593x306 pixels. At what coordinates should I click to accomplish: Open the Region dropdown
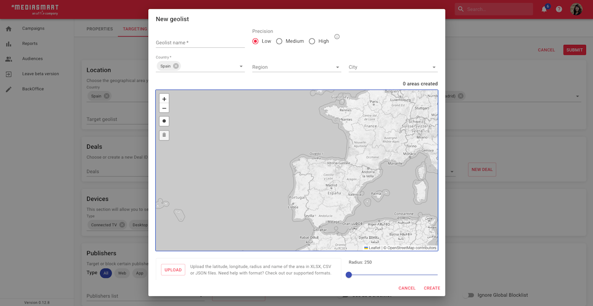pyautogui.click(x=337, y=67)
